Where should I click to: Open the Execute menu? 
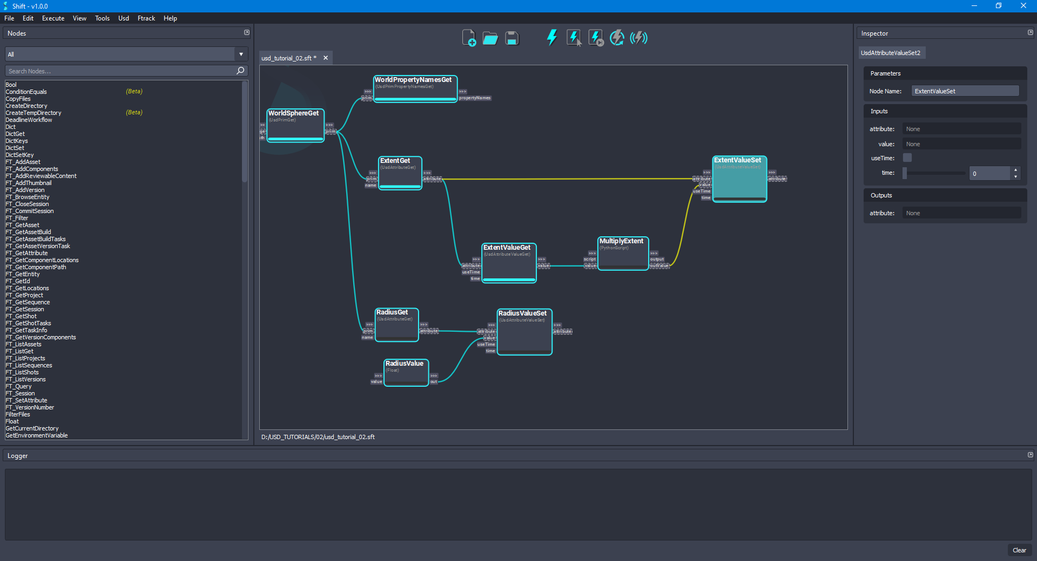(x=52, y=18)
